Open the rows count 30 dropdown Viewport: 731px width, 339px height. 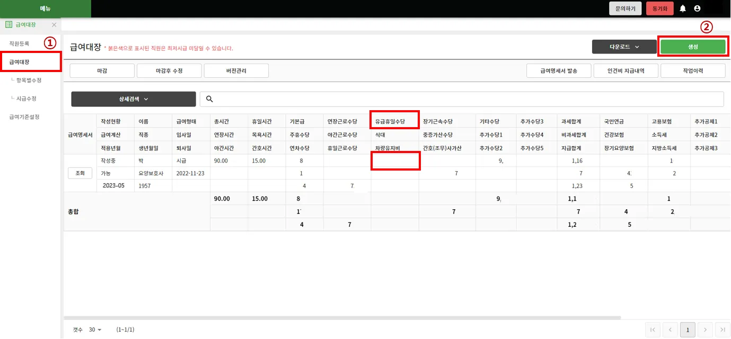(x=95, y=329)
